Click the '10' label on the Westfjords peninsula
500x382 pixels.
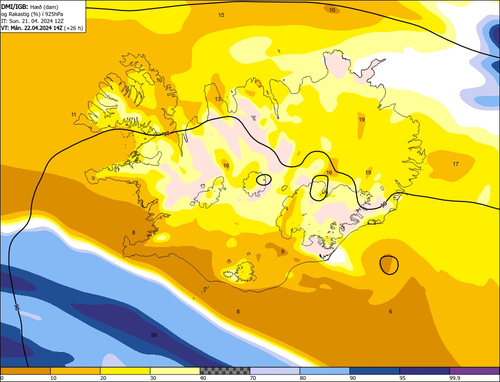159,80
